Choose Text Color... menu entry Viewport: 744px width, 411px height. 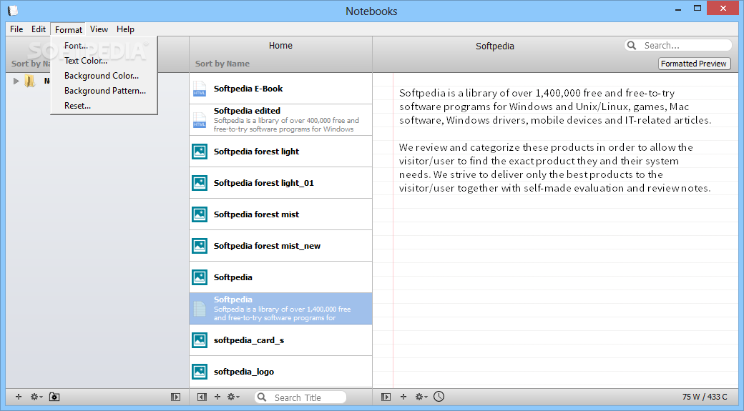[104, 61]
